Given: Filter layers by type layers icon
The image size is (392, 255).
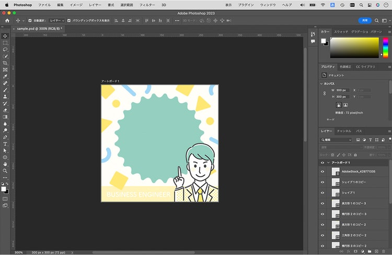Looking at the screenshot, I should coord(371,140).
